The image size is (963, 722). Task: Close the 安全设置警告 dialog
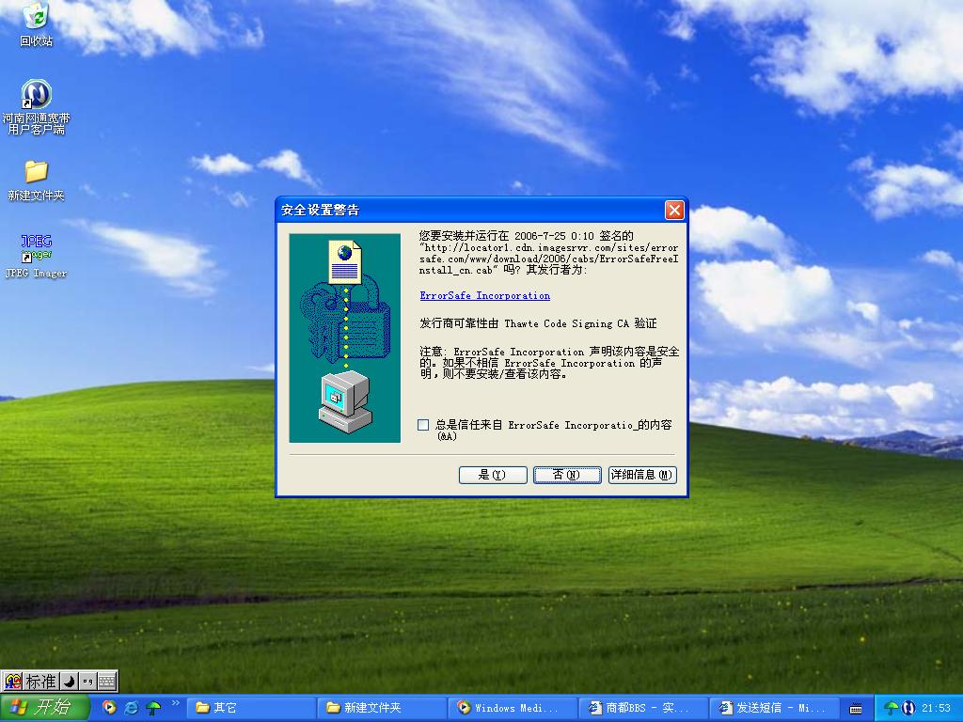pos(674,210)
